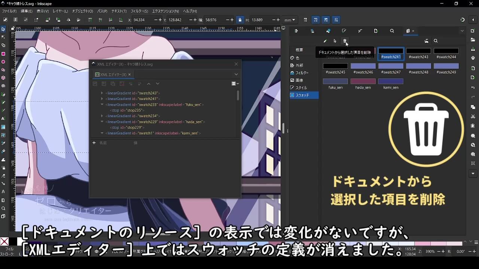The height and width of the screenshot is (269, 479).
Task: Select the #swatch246 swatch
Action: click(x=363, y=69)
